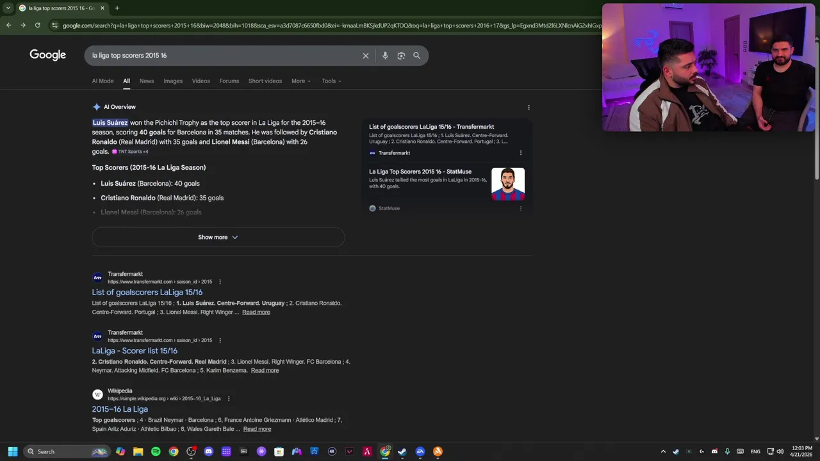Open the Windows Start menu
This screenshot has width=820, height=461.
click(x=12, y=451)
